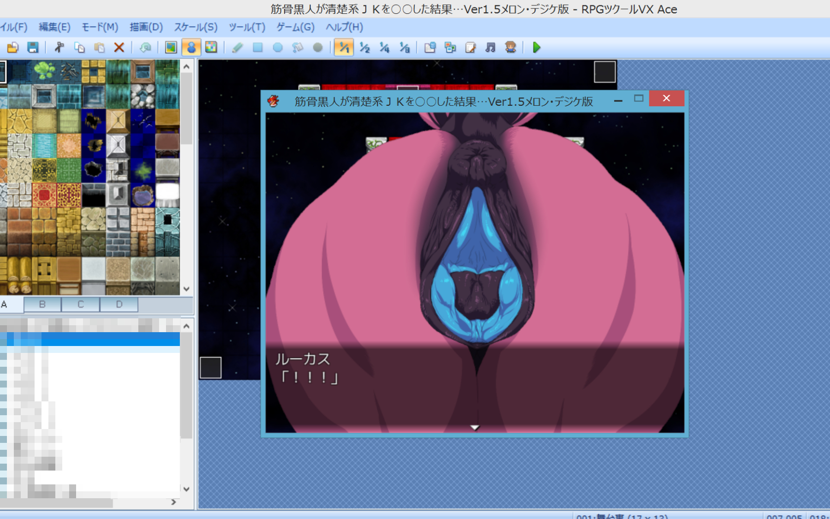
Task: Select the Flood Fill tool
Action: click(297, 47)
